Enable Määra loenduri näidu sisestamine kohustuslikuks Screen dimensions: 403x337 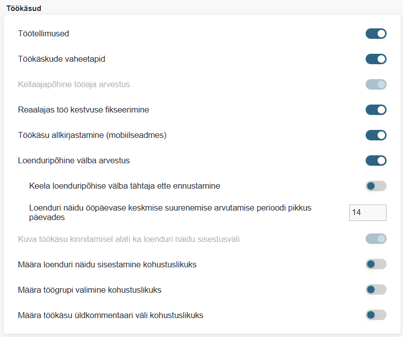tap(376, 264)
